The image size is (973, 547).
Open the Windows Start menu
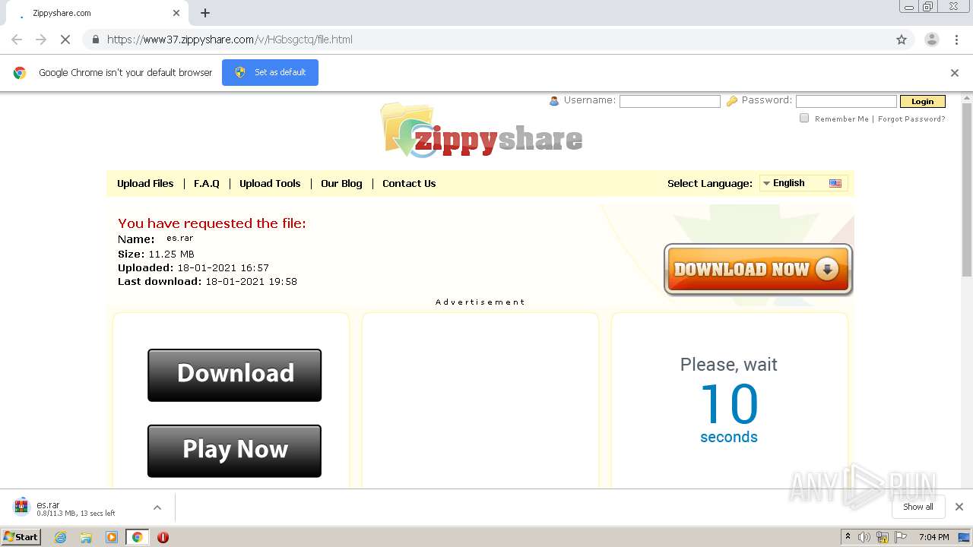pyautogui.click(x=21, y=537)
